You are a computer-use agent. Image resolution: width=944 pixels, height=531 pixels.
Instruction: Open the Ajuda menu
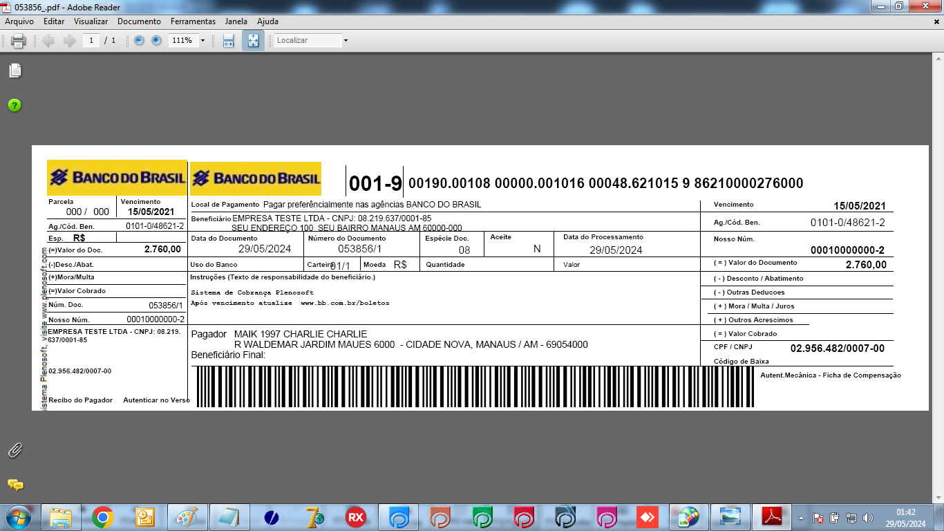267,21
